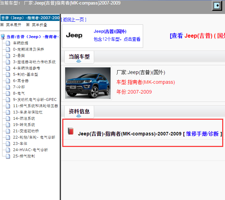Click the Jeep logo image
225x200 pixels.
pos(74,35)
